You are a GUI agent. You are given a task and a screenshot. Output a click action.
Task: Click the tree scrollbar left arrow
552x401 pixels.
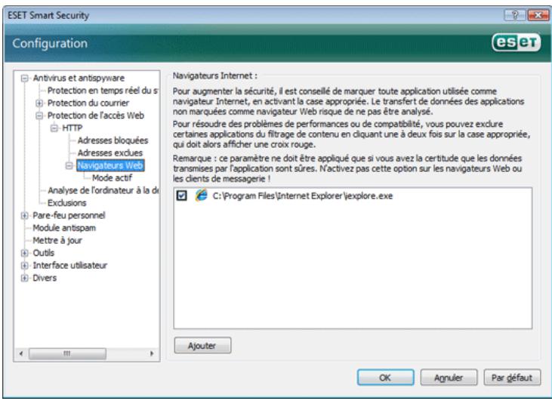pos(21,353)
